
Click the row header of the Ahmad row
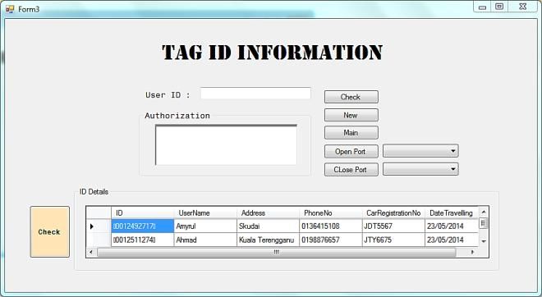pos(99,240)
